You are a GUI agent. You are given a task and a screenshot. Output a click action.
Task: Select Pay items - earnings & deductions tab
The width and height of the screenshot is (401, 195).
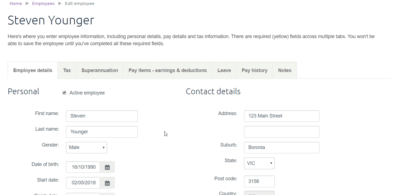point(167,70)
